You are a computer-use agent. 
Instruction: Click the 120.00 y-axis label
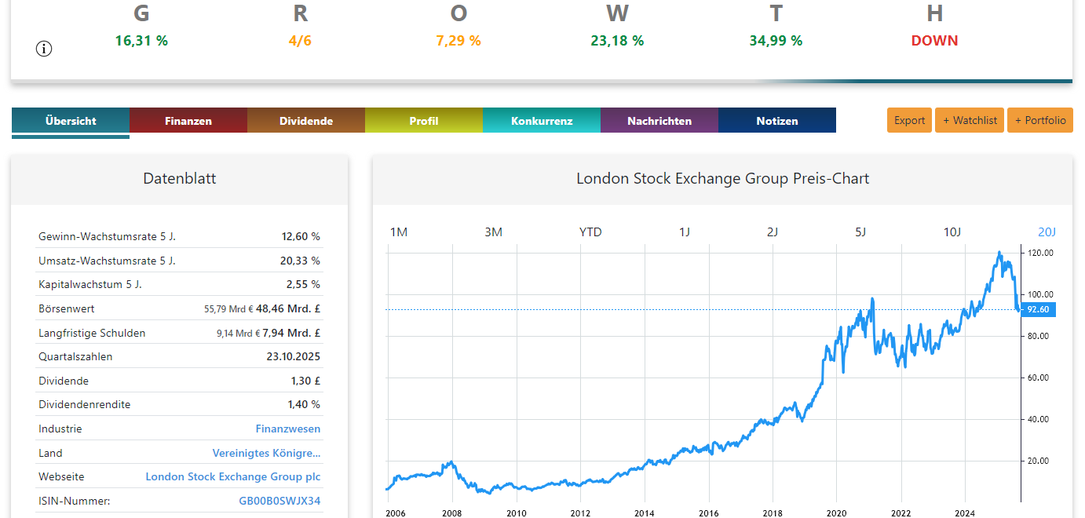[x=1040, y=253]
